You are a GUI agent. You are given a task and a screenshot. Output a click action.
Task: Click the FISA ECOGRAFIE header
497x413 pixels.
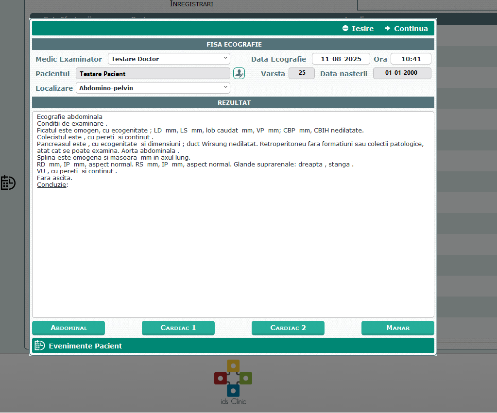[x=233, y=44]
